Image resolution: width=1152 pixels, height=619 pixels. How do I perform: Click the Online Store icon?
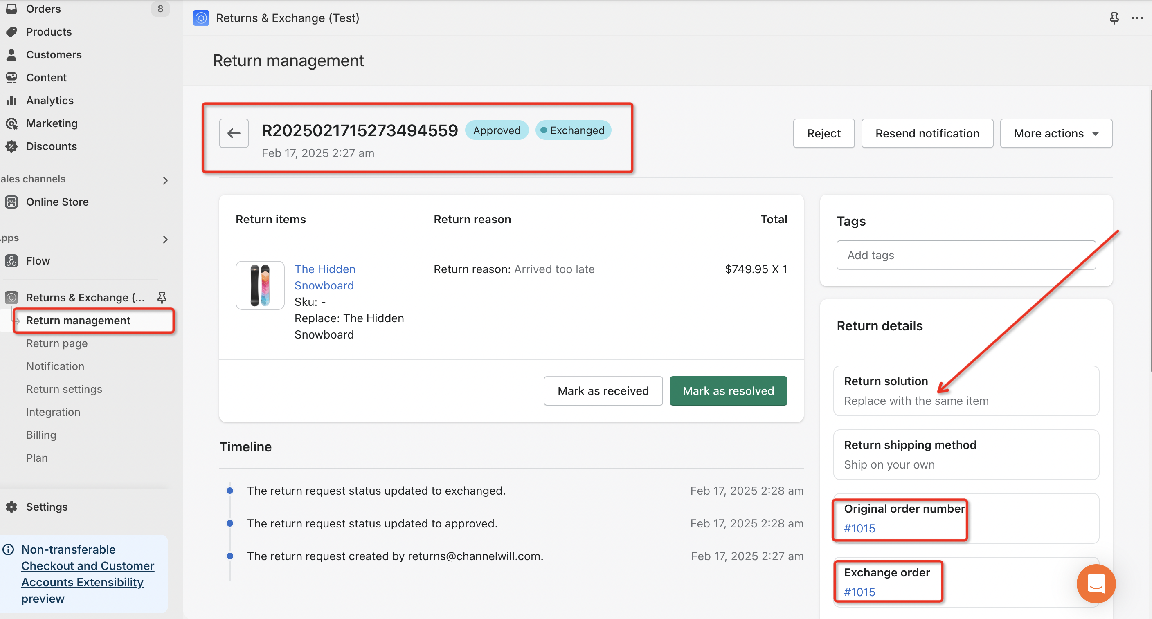point(11,202)
